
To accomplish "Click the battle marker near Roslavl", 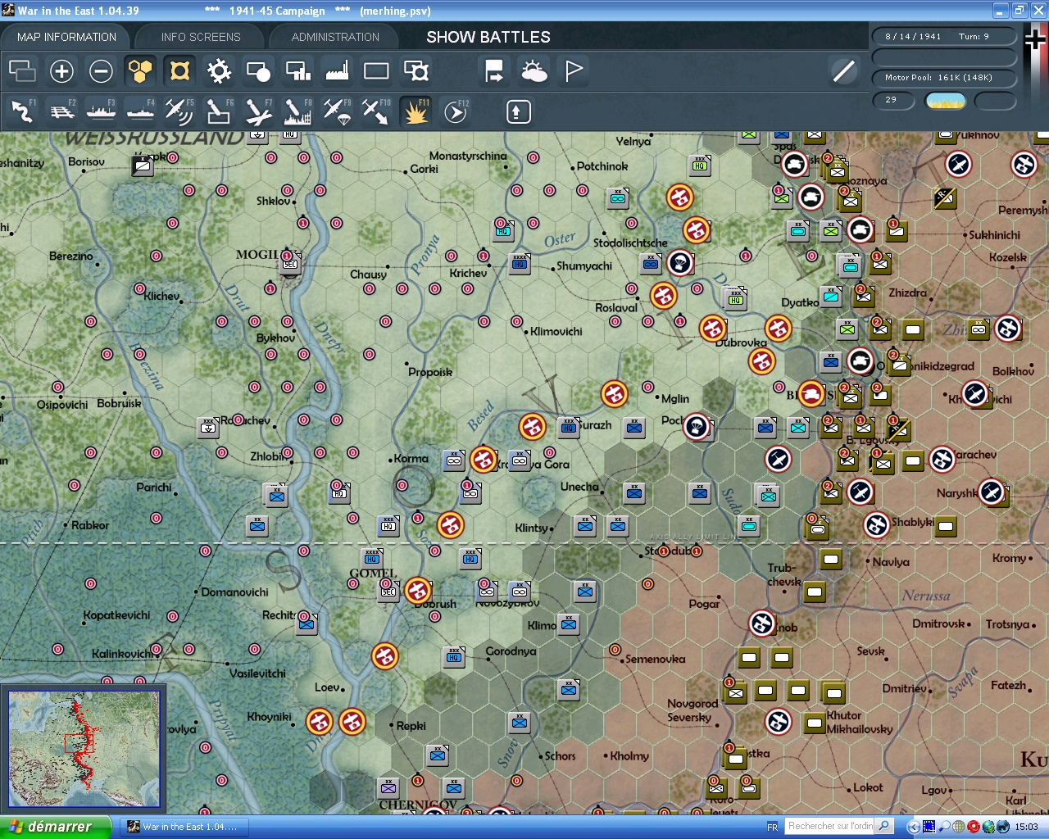I will (663, 295).
